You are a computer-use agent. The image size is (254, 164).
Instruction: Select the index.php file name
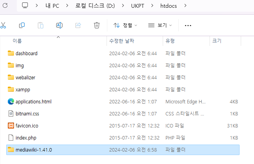(26, 138)
